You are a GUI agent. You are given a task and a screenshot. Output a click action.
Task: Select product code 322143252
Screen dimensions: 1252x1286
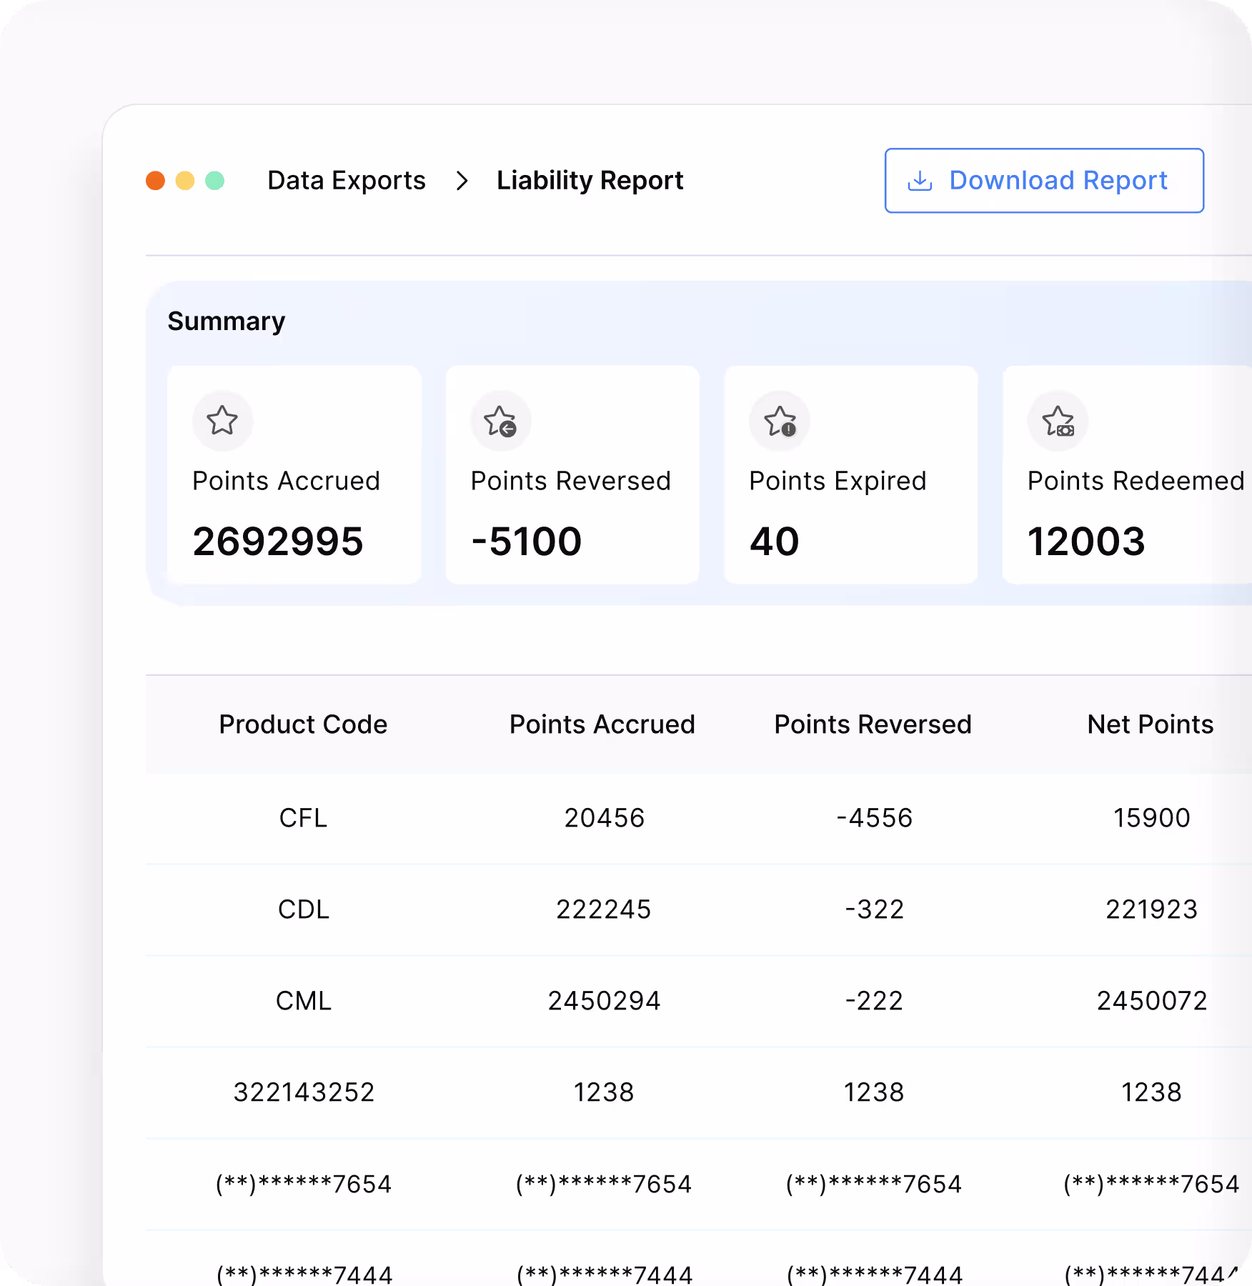(304, 1092)
